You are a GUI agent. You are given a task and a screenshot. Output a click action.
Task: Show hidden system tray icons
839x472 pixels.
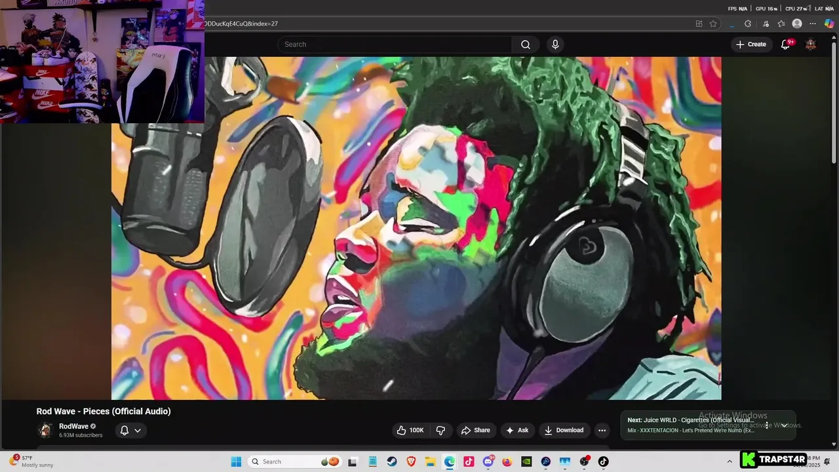730,462
